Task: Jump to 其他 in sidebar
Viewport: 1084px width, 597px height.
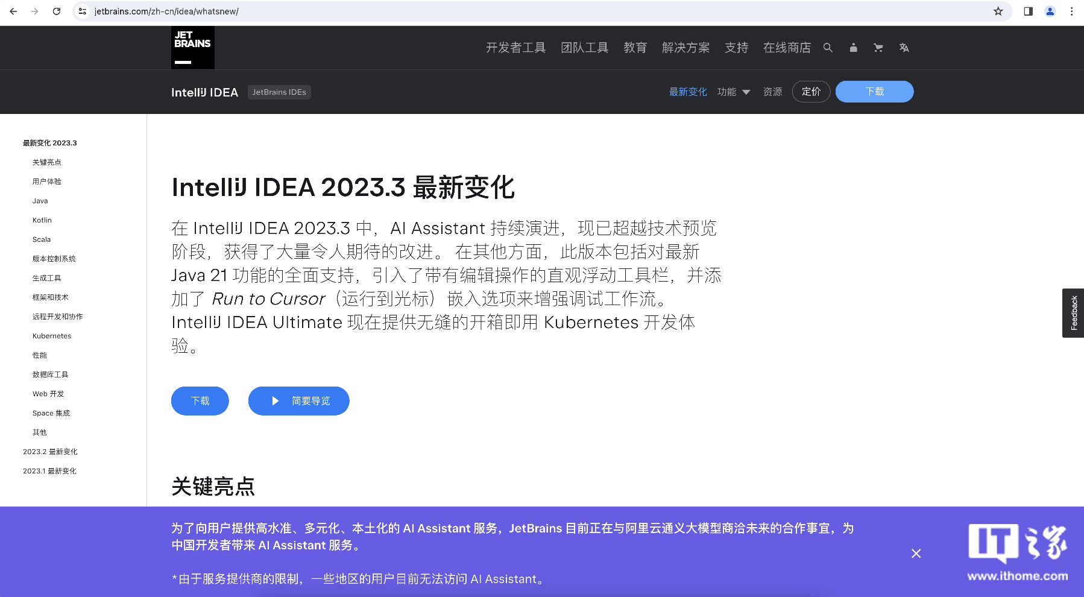Action: [40, 432]
